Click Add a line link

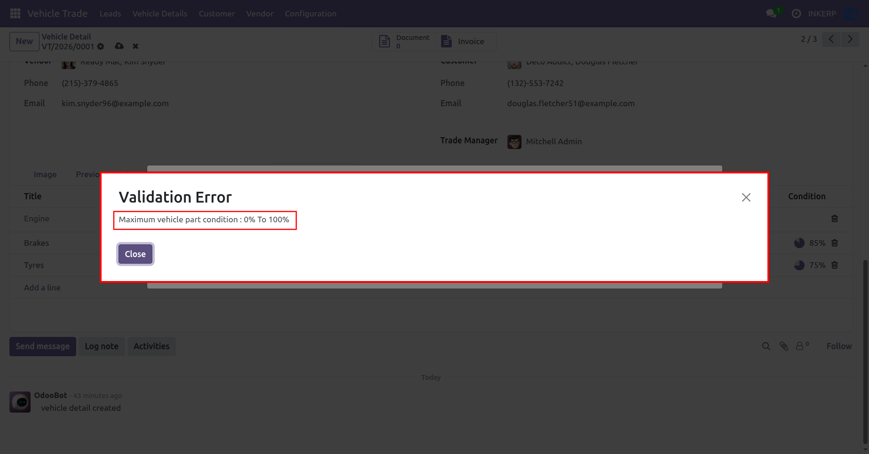point(42,288)
